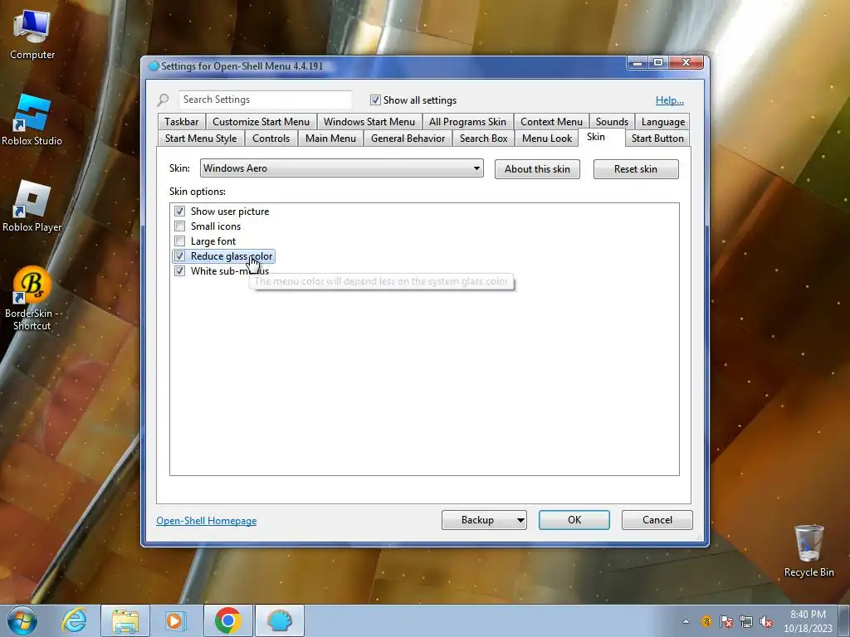Open Windows Media Player in taskbar
The image size is (850, 637).
[176, 620]
